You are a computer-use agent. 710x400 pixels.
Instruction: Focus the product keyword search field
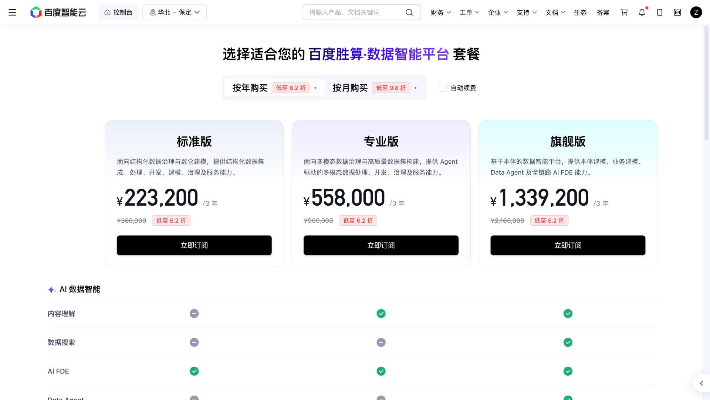click(x=362, y=12)
